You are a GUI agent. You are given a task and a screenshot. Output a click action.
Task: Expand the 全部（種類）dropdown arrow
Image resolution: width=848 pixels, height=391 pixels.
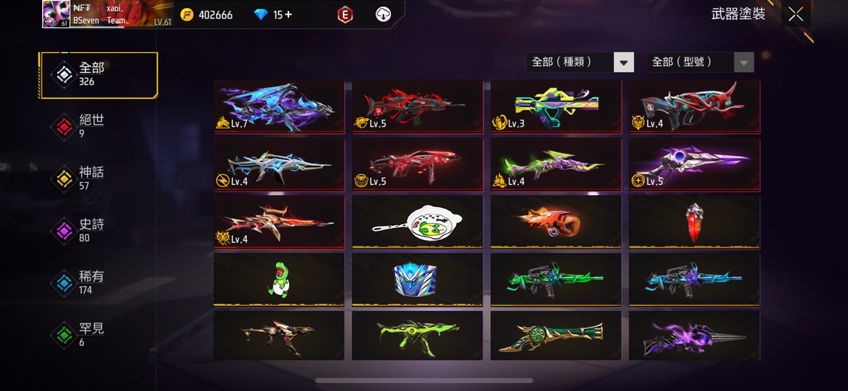(624, 63)
